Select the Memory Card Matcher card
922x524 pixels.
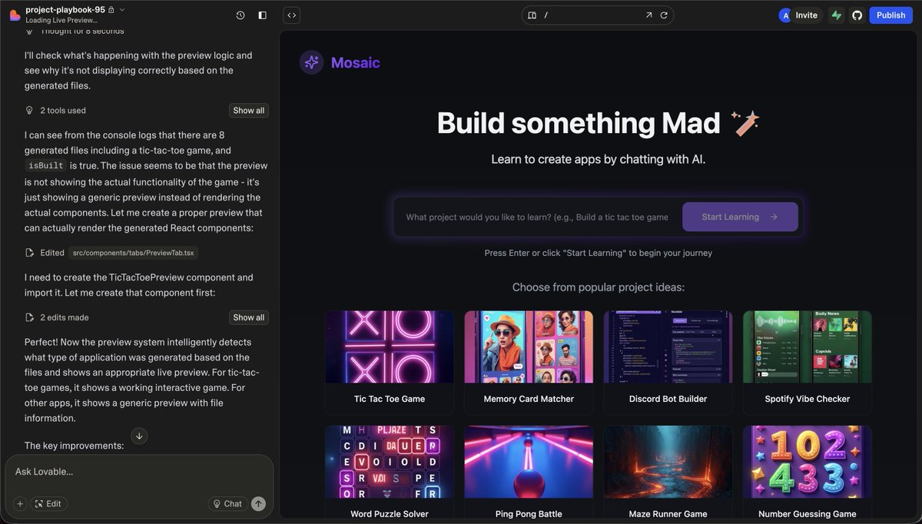tap(529, 363)
